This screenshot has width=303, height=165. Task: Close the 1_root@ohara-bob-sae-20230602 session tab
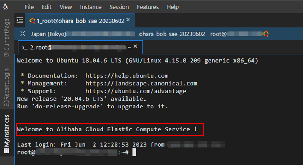pos(128,20)
